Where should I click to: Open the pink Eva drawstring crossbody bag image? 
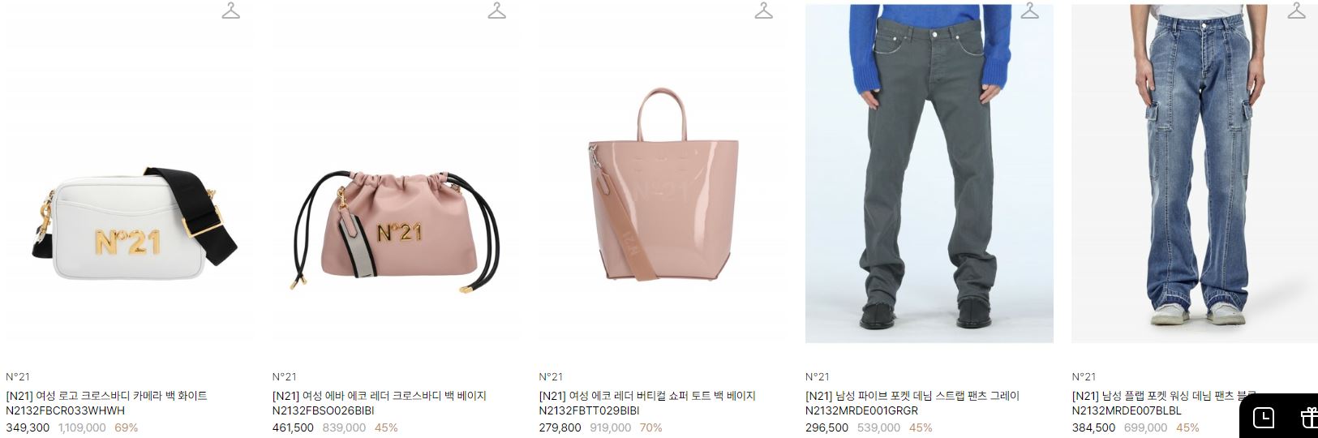pyautogui.click(x=396, y=174)
